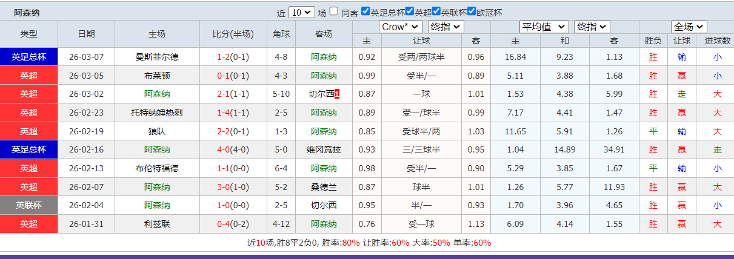The image size is (734, 259).
Task: Click home 阿森纳 in the 26-03-02 row
Action: (157, 94)
